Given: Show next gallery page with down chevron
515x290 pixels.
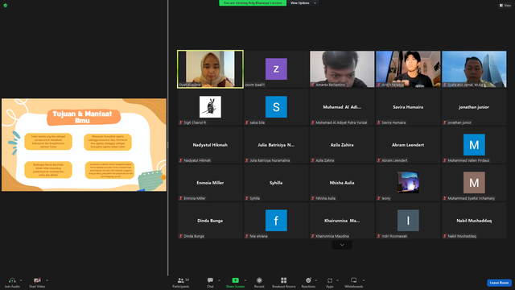Looking at the screenshot, I should [342, 245].
